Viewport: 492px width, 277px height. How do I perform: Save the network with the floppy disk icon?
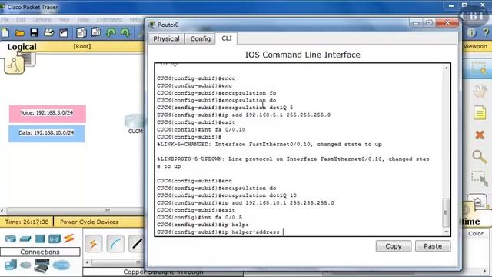tap(34, 32)
